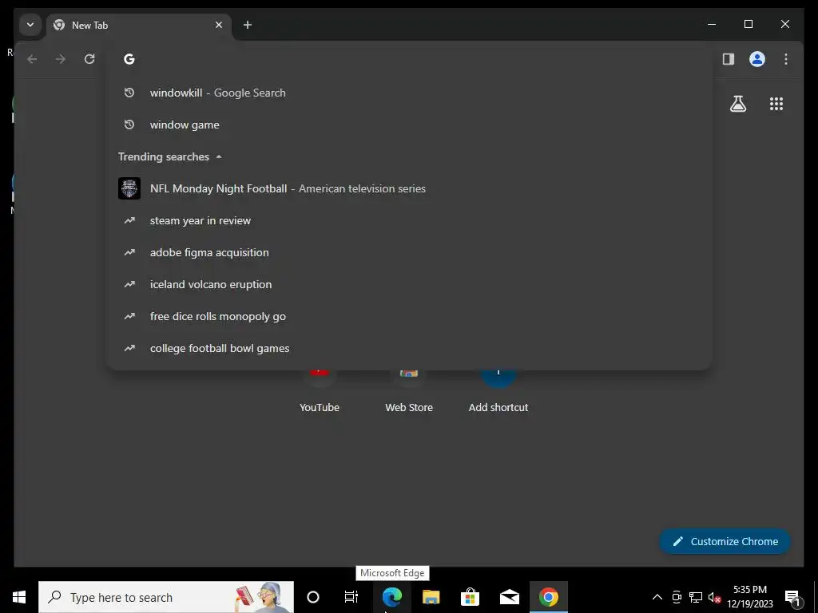Show hidden tray icons chevron

click(657, 597)
